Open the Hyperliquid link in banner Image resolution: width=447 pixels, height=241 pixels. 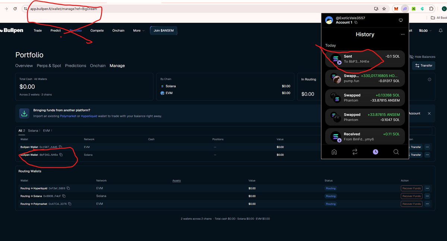pyautogui.click(x=89, y=116)
